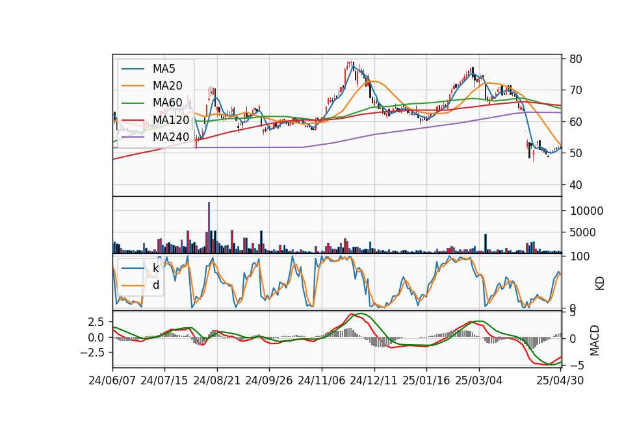Click the −2.5 MACD left axis label
Viewport: 624px width, 448px height.
(92, 352)
